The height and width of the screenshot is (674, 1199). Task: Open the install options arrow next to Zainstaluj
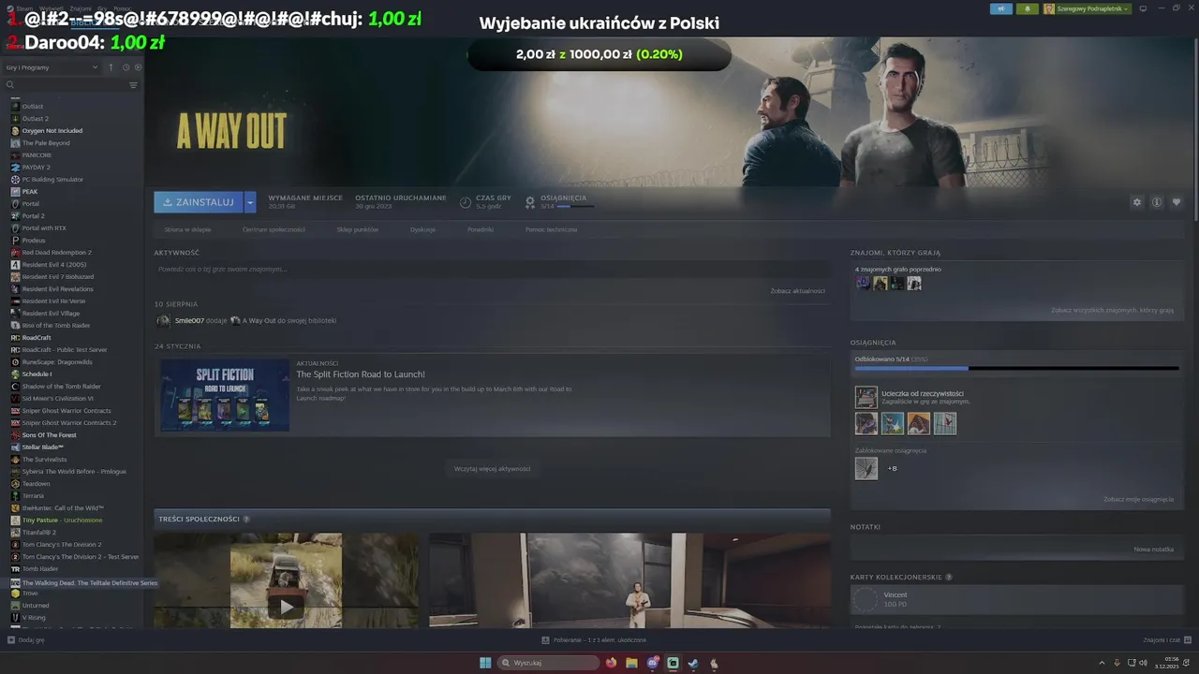250,202
